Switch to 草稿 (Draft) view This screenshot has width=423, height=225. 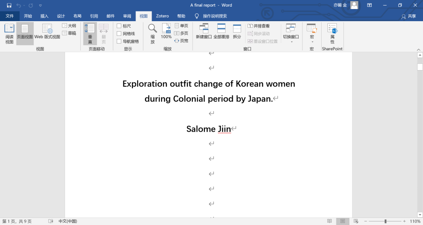click(69, 33)
